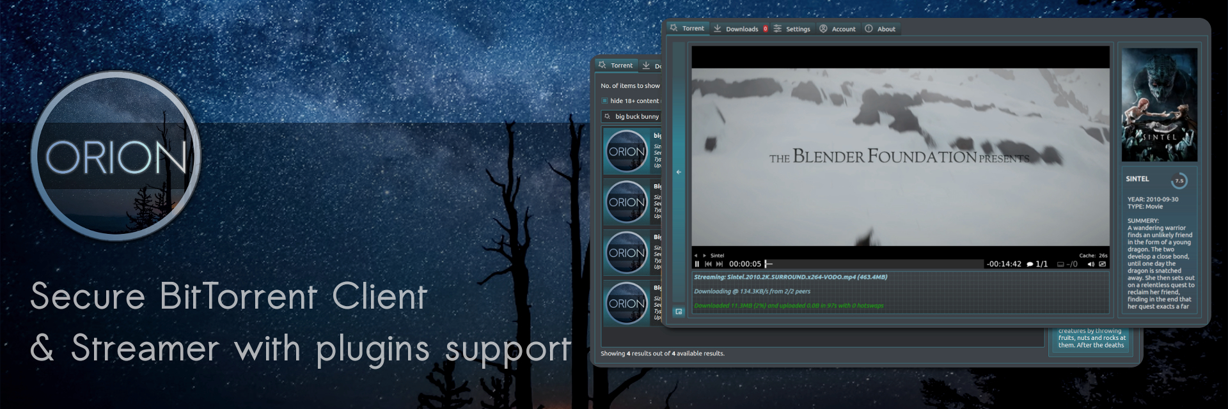Click the green Downloaded stats line

point(789,305)
